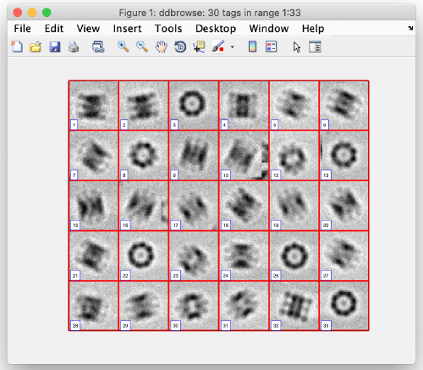Click the toolbar dock arrow at right
The image size is (423, 370).
tap(410, 28)
